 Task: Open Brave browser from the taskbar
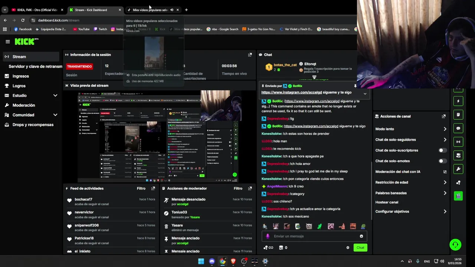[x=233, y=261]
